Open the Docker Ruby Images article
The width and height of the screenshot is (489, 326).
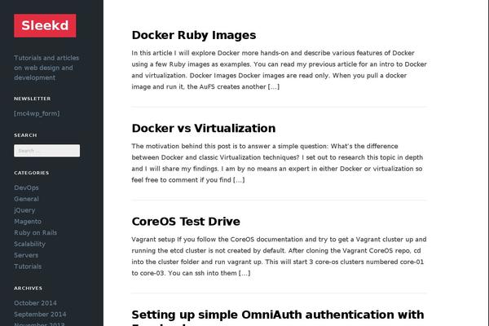(x=194, y=35)
